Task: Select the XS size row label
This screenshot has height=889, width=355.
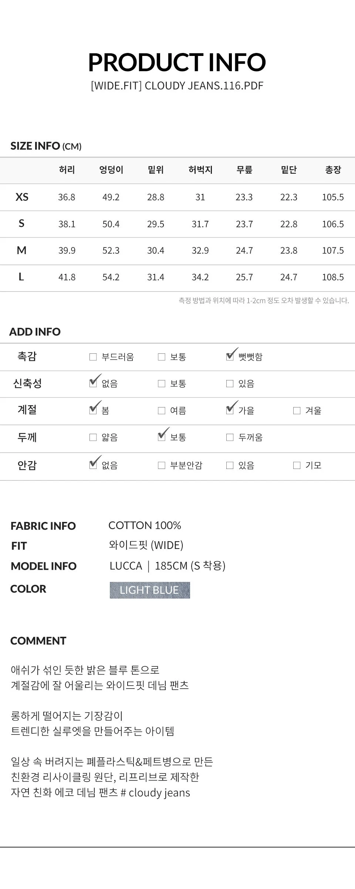Action: [22, 197]
